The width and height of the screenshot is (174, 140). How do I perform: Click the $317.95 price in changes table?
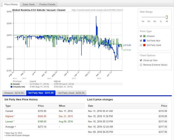163,132
